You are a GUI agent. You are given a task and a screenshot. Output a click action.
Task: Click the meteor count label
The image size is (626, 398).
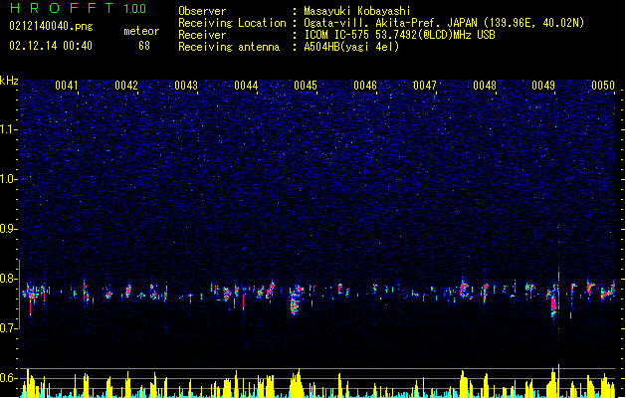click(x=141, y=31)
